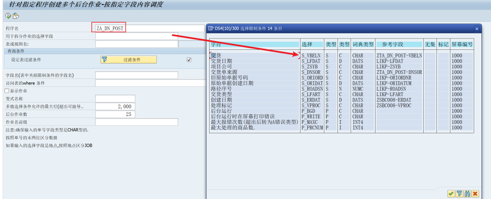Image resolution: width=491 pixels, height=199 pixels.
Task: Click the 屏幕编号 column header
Action: (x=462, y=45)
